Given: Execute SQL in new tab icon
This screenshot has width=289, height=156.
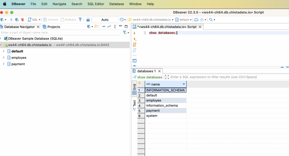Looking at the screenshot, I should click(135, 39).
